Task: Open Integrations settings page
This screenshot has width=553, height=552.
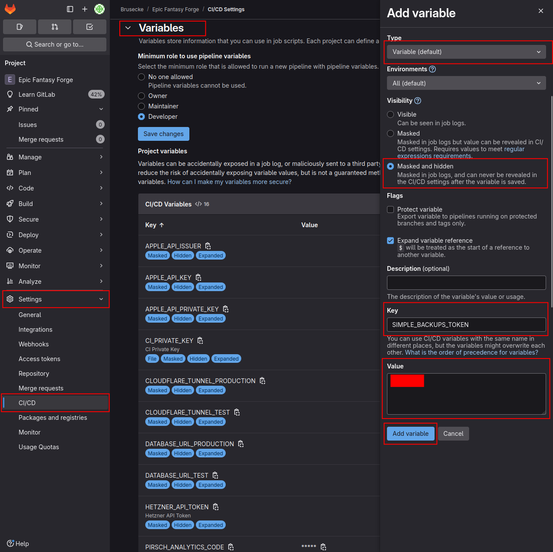Action: [x=55, y=330]
